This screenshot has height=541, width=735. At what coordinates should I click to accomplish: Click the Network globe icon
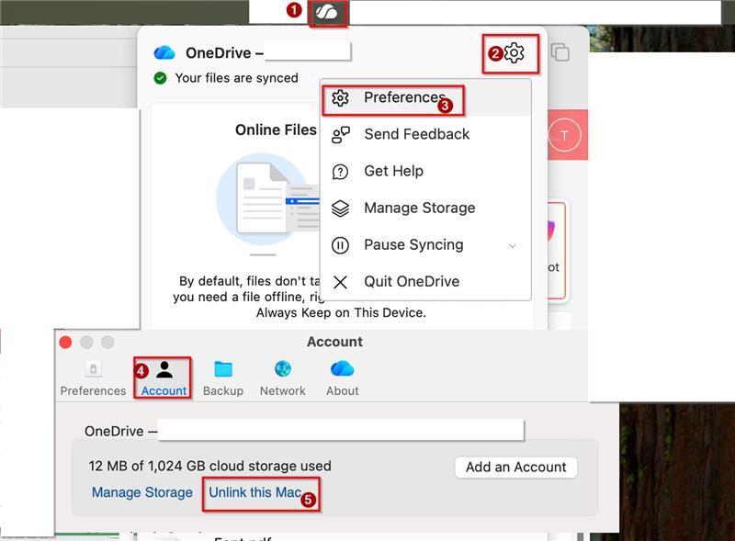[x=283, y=368]
